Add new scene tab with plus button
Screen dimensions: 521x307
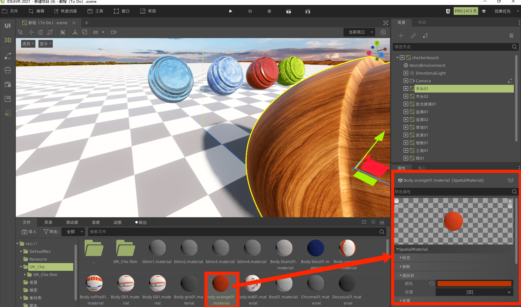[87, 23]
